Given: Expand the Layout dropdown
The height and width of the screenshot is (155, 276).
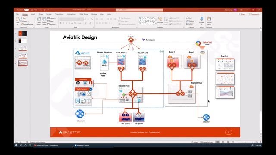Looking at the screenshot, I should (x=52, y=18).
